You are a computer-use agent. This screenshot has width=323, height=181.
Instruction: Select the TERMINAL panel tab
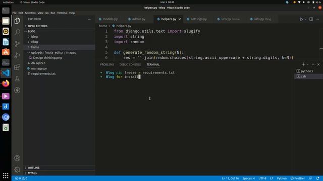pyautogui.click(x=153, y=64)
